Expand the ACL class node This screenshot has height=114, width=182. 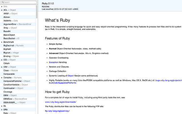point(2,10)
